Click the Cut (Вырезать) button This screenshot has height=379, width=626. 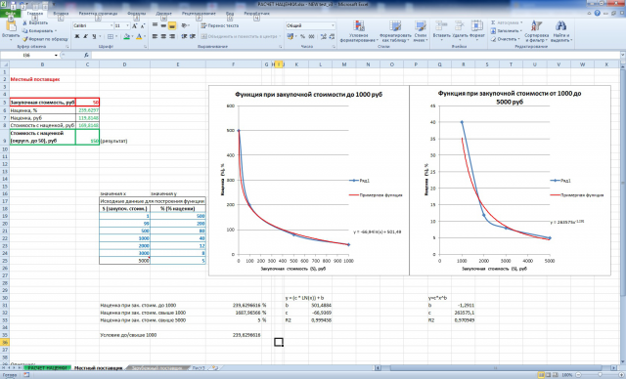pos(35,22)
